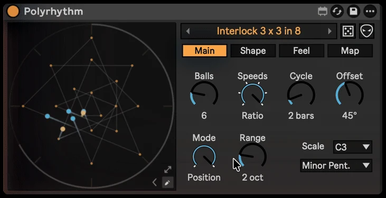This screenshot has height=198, width=386.
Task: Click the hot-swap preset arrows icon
Action: coord(337,12)
